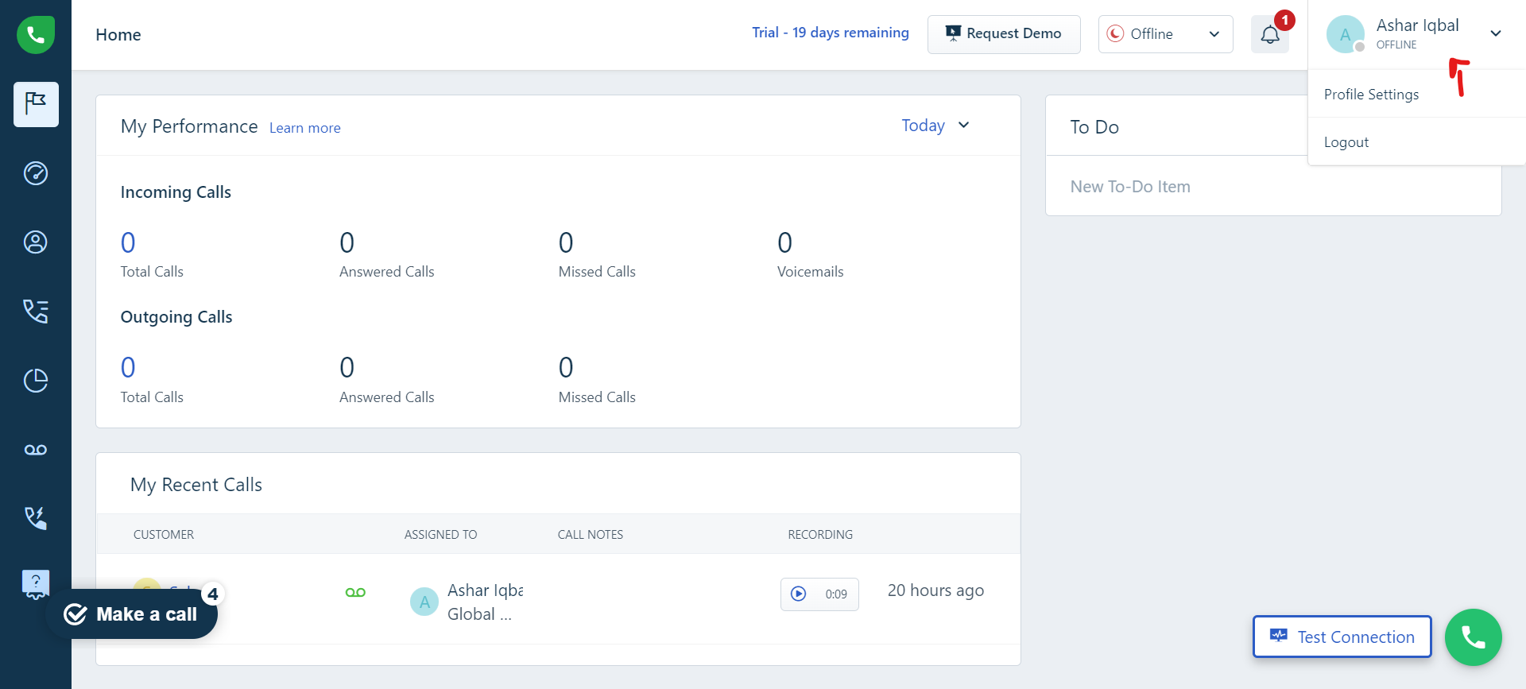
Task: Open the Learn more link
Action: pos(305,128)
